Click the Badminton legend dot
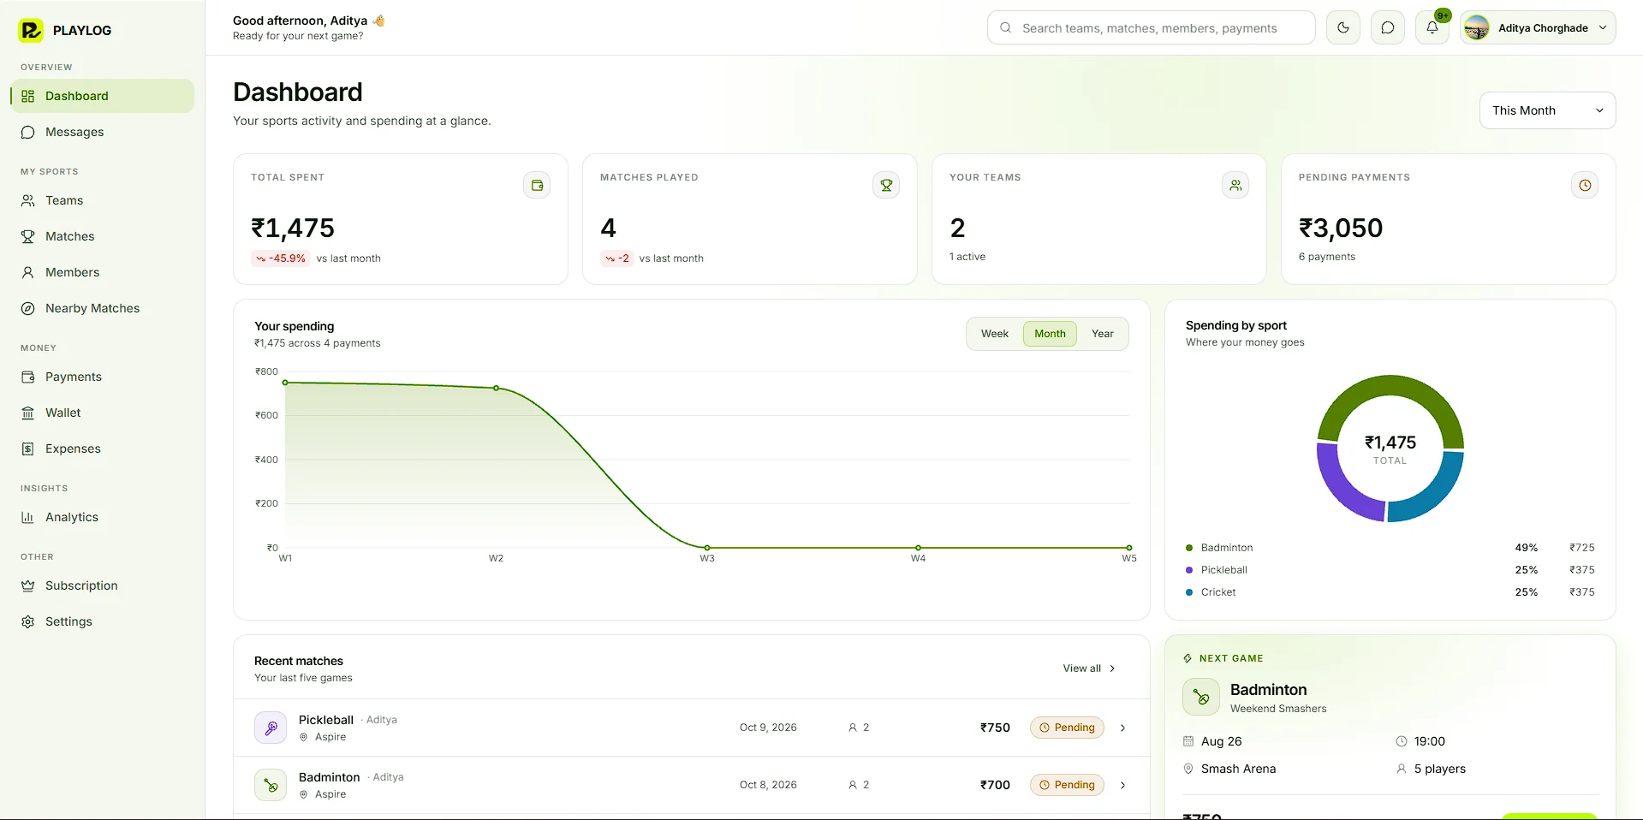The width and height of the screenshot is (1643, 820). tap(1189, 548)
